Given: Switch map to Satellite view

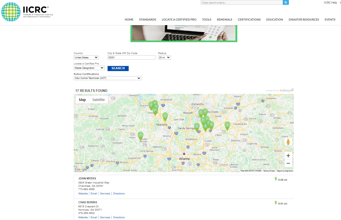Looking at the screenshot, I should click(98, 100).
